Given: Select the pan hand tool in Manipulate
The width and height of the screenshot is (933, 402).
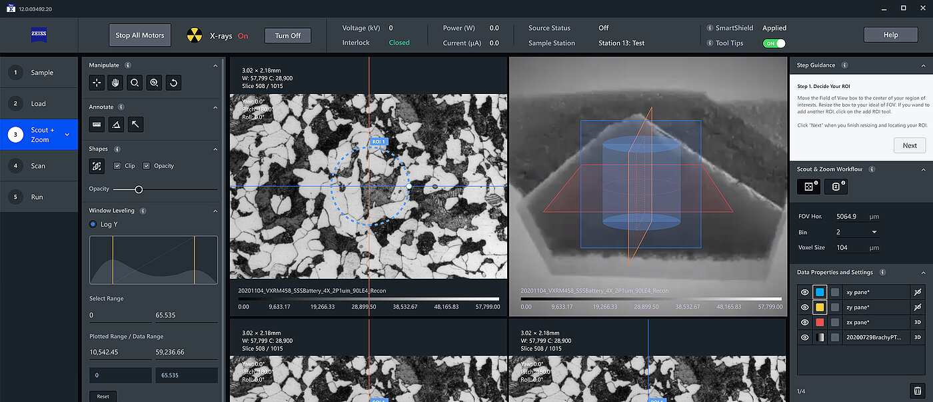Looking at the screenshot, I should (x=116, y=83).
